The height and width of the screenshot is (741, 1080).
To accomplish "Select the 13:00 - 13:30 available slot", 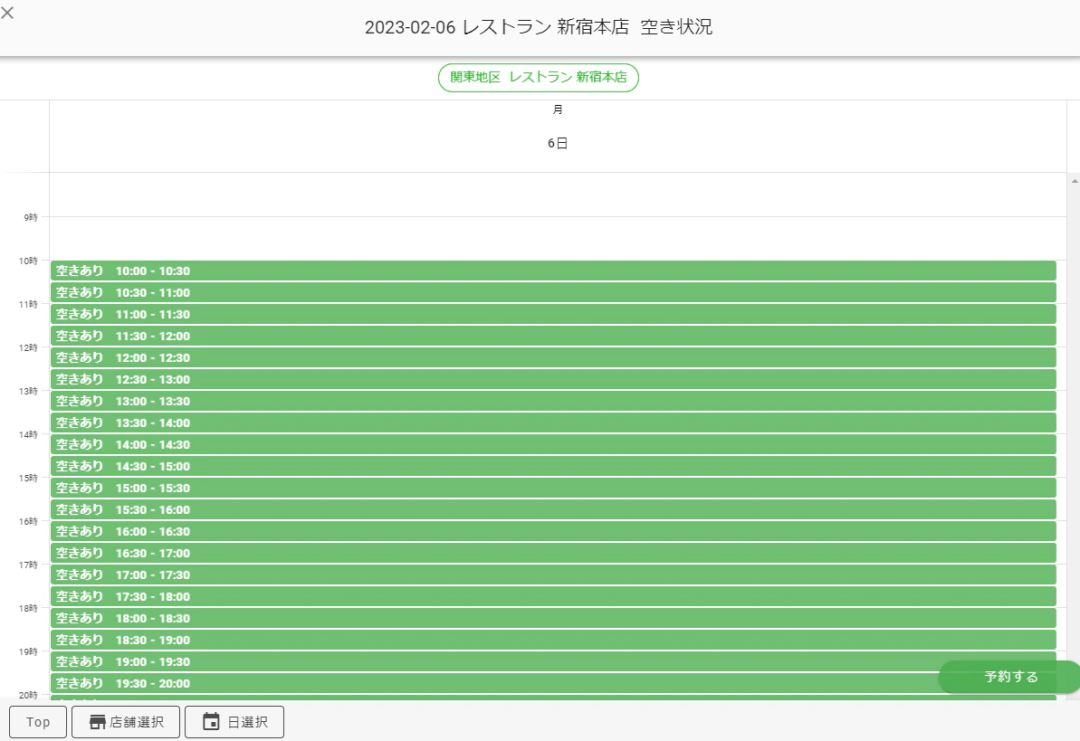I will 553,401.
